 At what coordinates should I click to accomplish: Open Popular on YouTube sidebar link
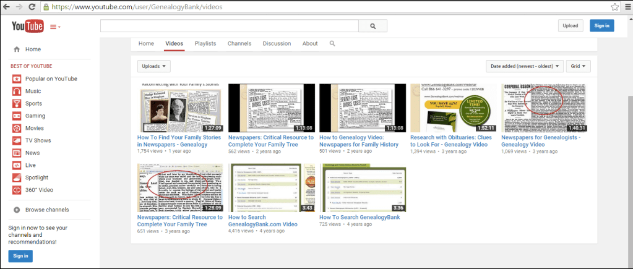pyautogui.click(x=51, y=79)
